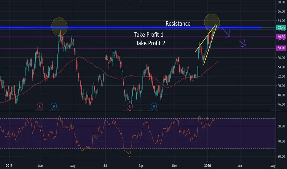The width and height of the screenshot is (287, 169).
Task: Click the earnings E marker near March 2019
Action: (x=40, y=106)
